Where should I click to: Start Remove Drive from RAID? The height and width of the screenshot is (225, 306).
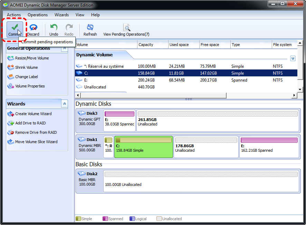tap(36, 132)
